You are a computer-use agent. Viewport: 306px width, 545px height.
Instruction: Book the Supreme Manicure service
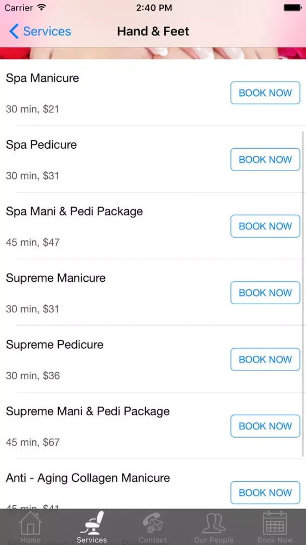(x=265, y=293)
